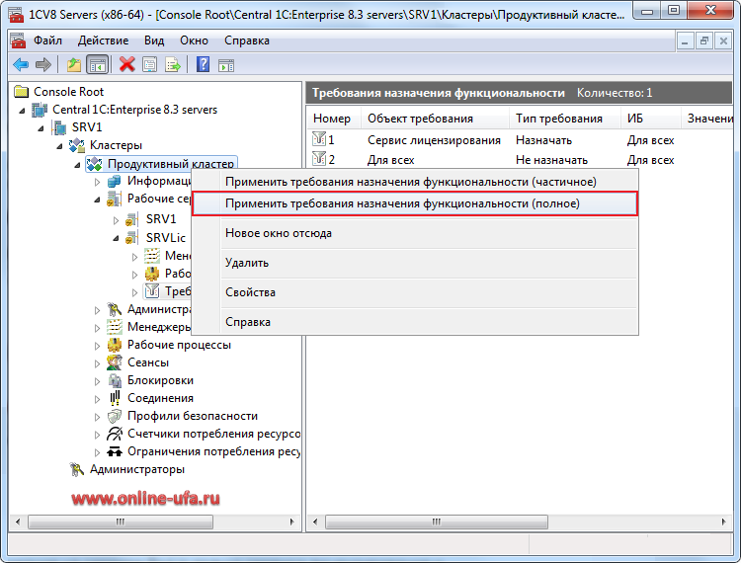The height and width of the screenshot is (563, 741).
Task: Sort by the Номер column header
Action: coord(334,119)
